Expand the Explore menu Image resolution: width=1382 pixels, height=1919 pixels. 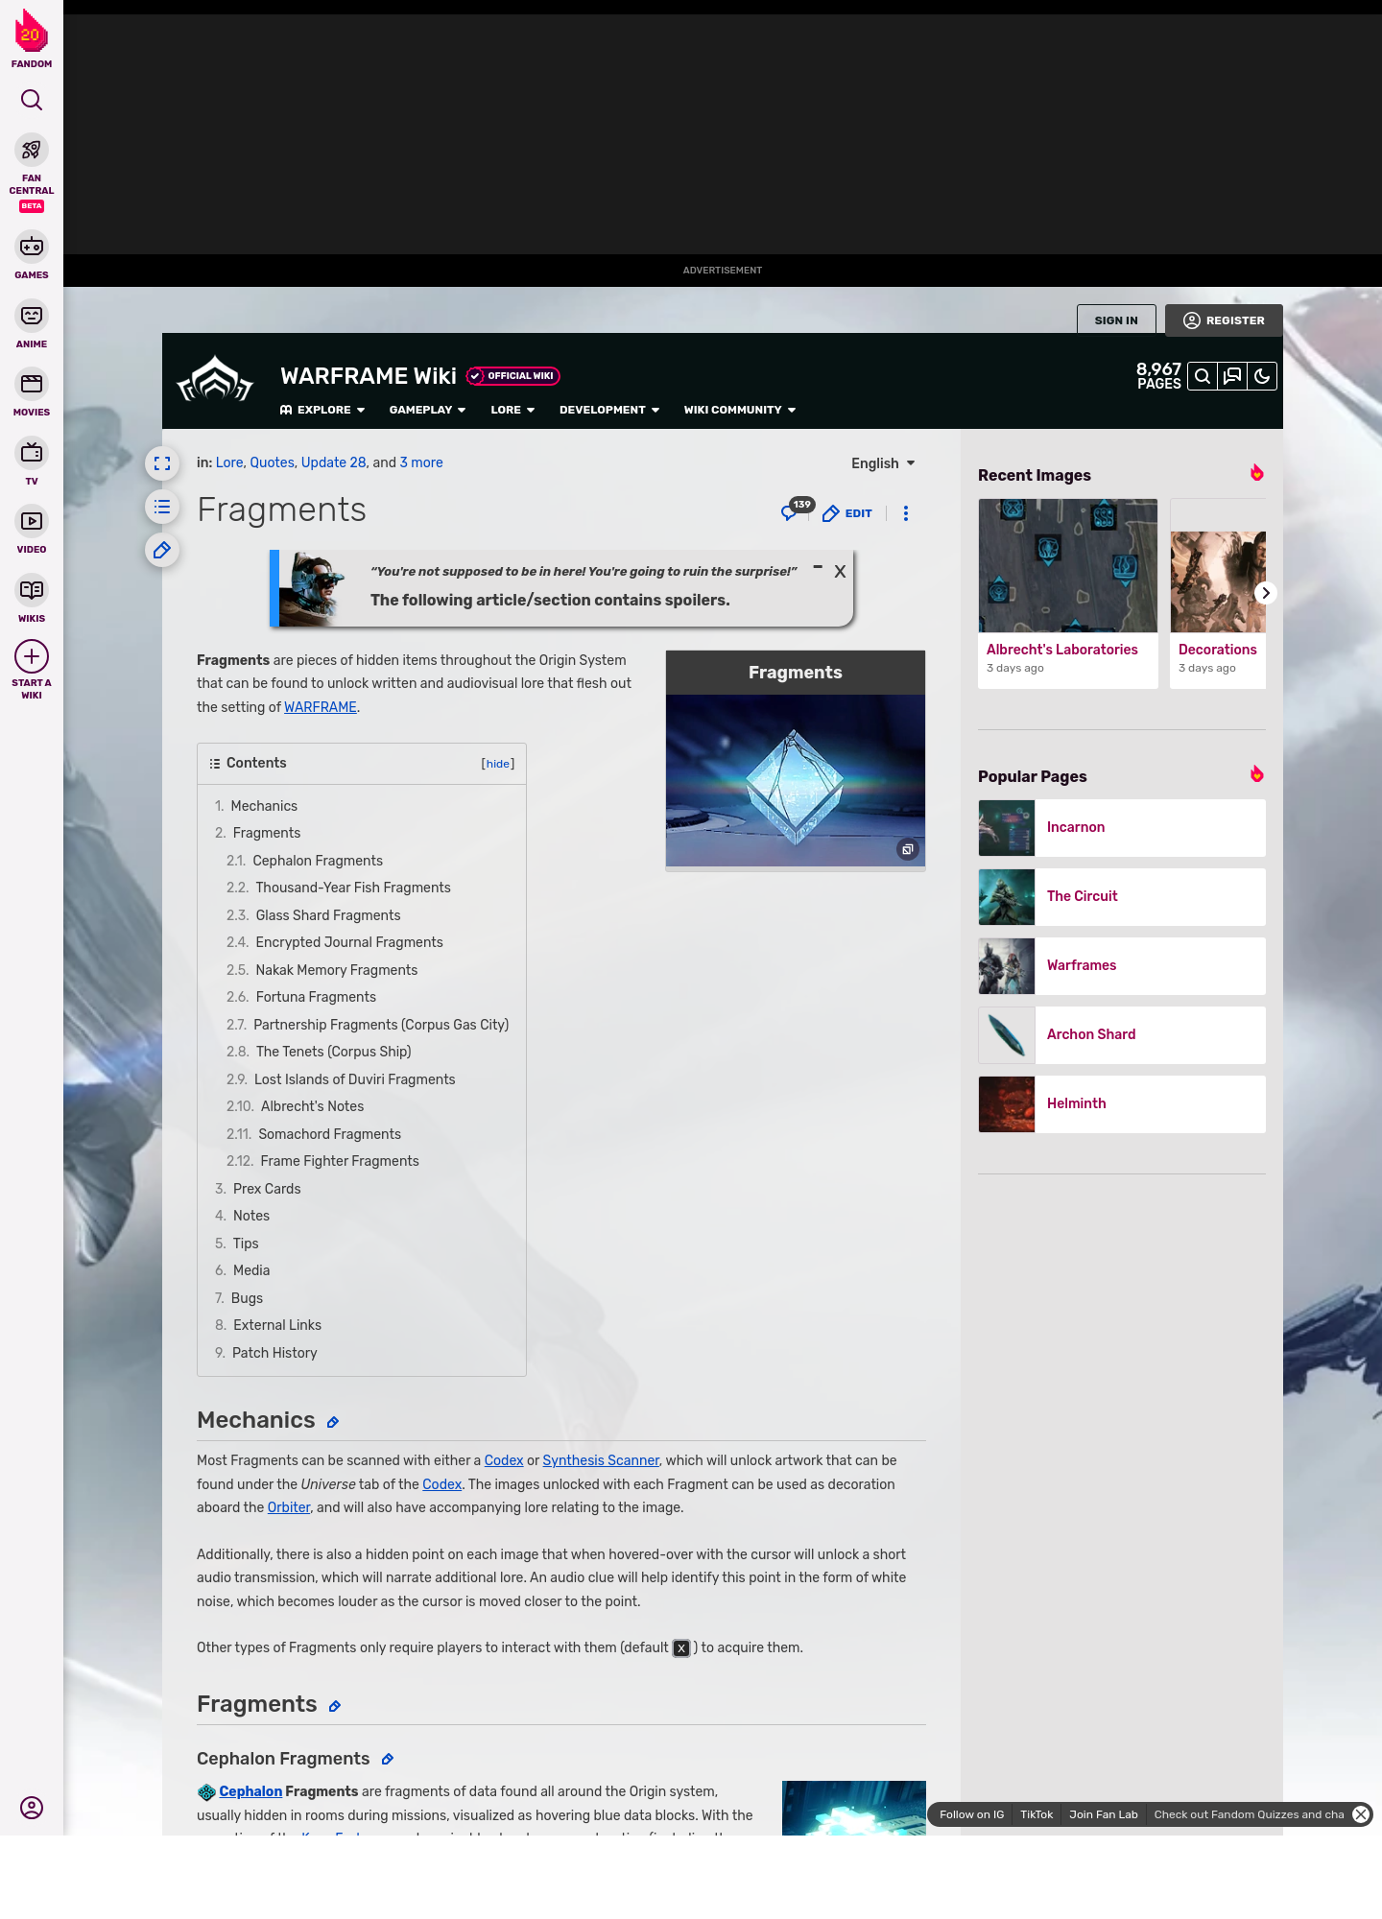click(322, 410)
